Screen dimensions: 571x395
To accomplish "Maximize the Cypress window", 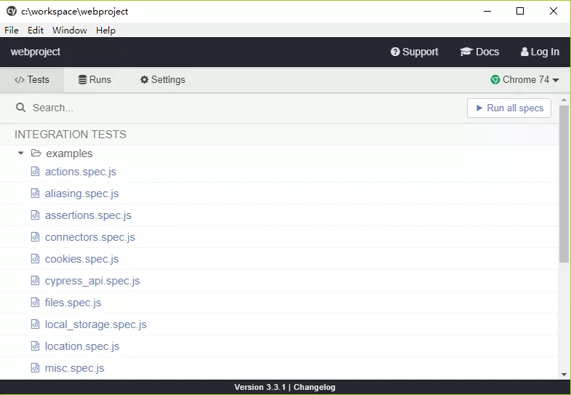I will (520, 11).
